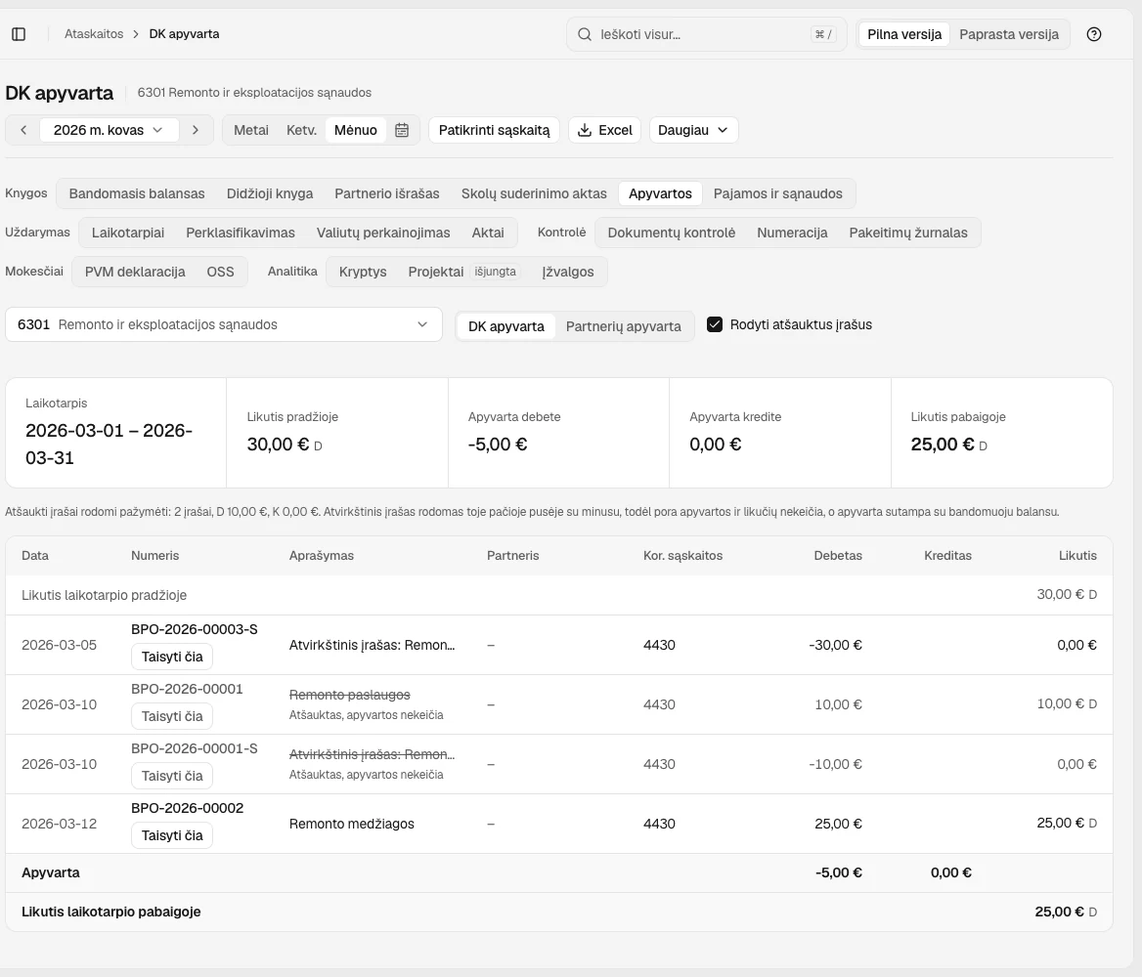This screenshot has height=977, width=1142.
Task: Navigate to Ataskaitos breadcrumb
Action: pyautogui.click(x=94, y=34)
